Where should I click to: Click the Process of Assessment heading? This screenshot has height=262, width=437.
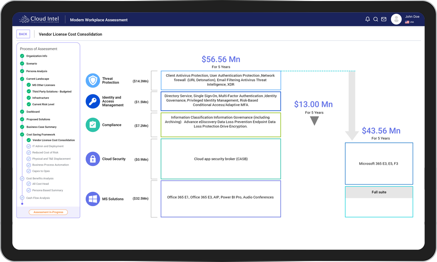tap(38, 49)
